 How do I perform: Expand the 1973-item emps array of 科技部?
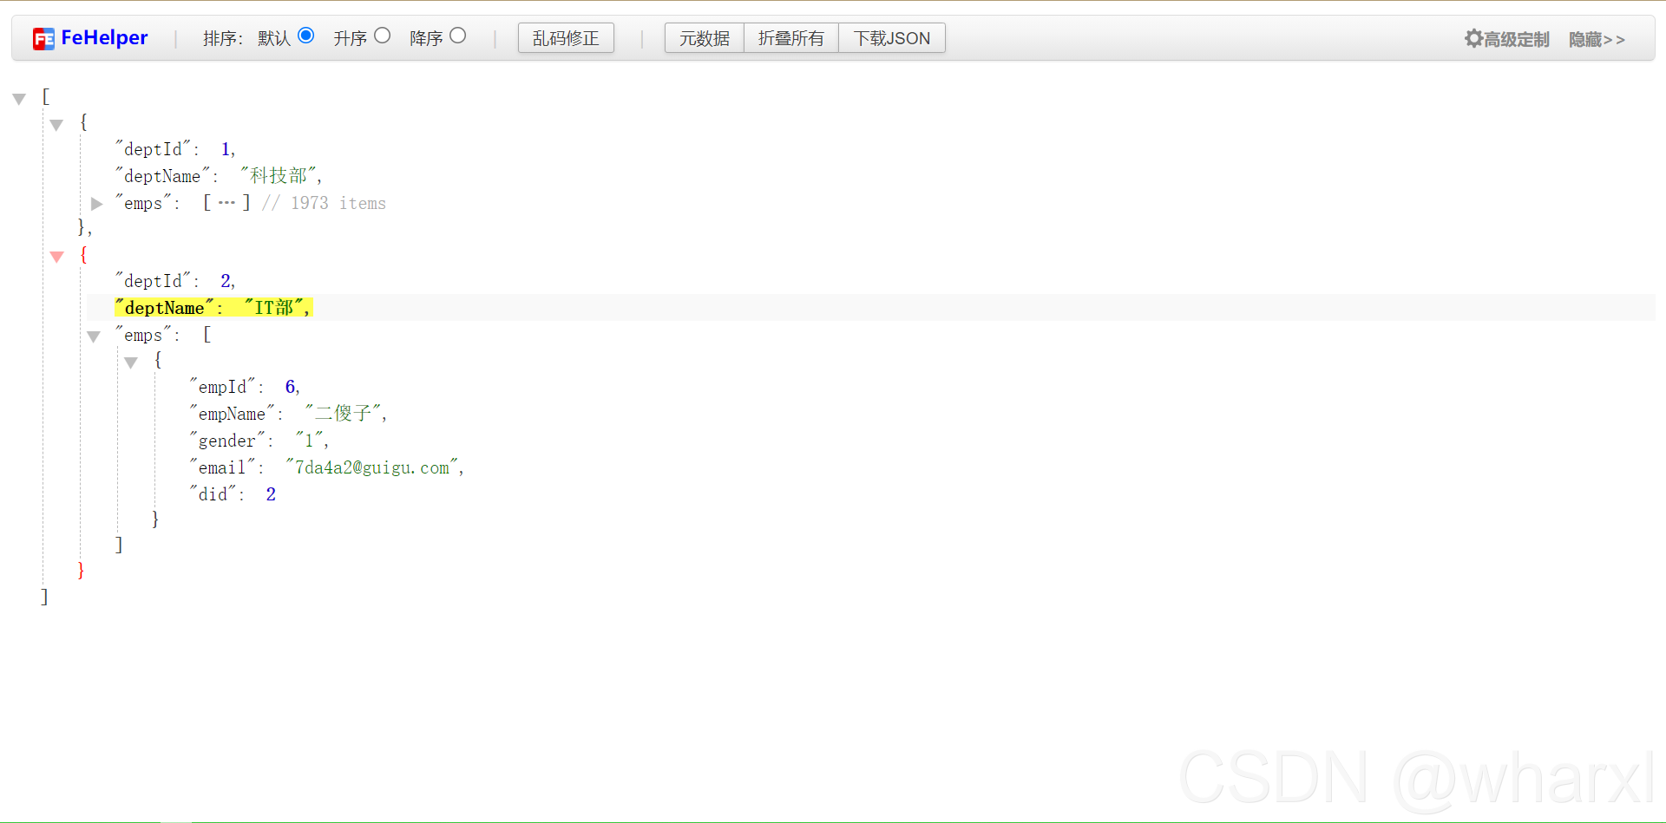pos(96,204)
